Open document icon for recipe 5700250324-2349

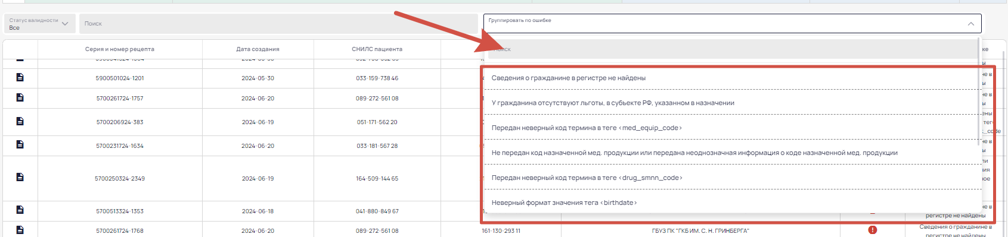20,177
